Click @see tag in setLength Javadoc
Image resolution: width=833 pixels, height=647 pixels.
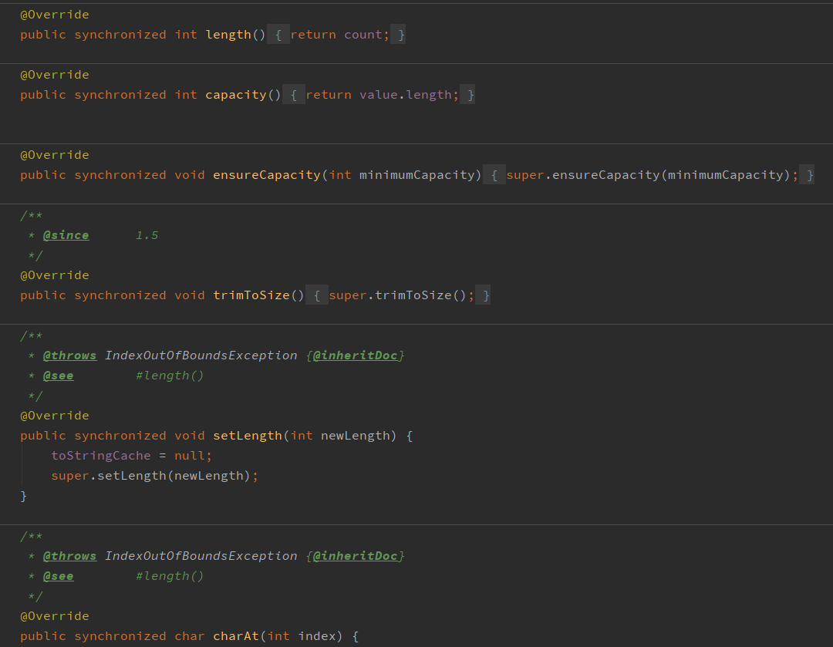pos(58,376)
